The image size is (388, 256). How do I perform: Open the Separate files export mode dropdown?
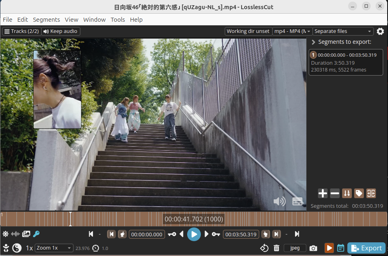[343, 31]
